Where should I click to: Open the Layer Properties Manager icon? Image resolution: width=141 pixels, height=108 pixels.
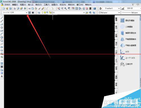(39, 13)
